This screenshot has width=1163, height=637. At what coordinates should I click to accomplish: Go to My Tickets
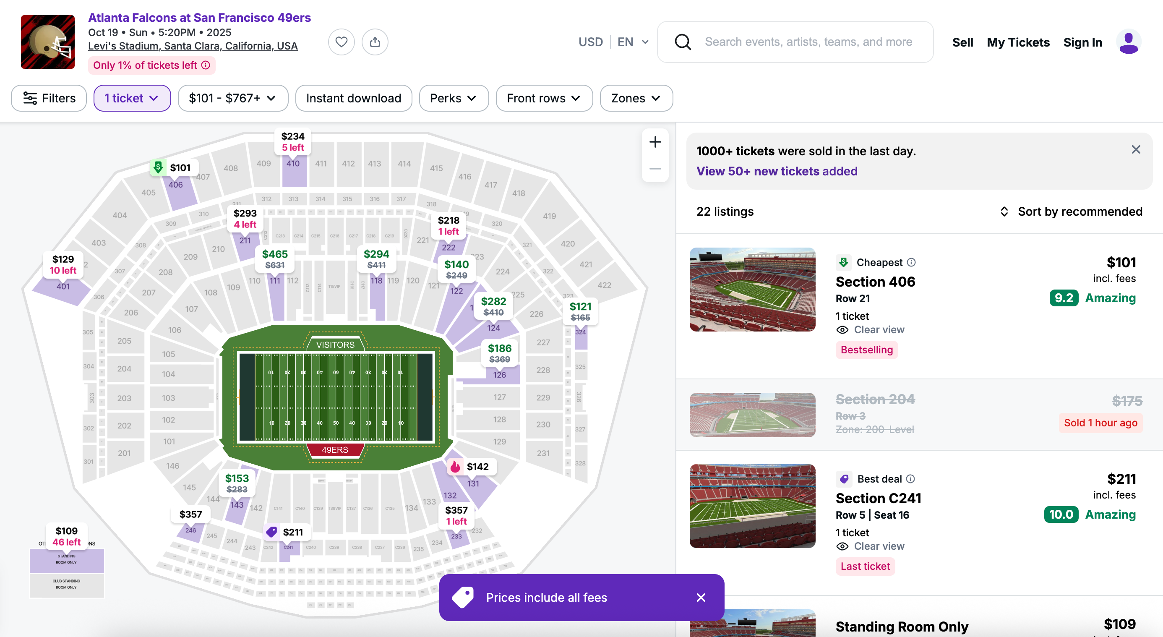pyautogui.click(x=1018, y=42)
